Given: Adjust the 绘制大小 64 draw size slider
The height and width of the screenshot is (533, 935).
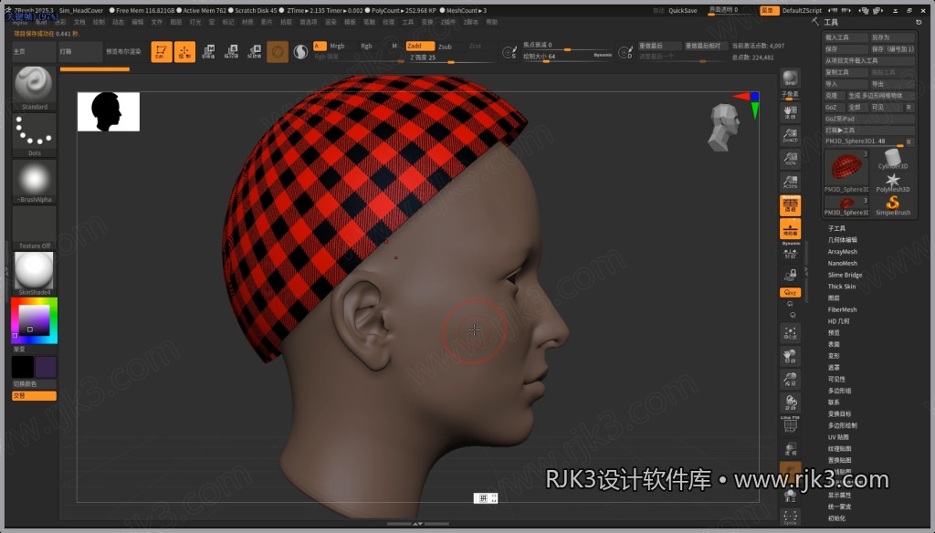Looking at the screenshot, I should (x=566, y=57).
